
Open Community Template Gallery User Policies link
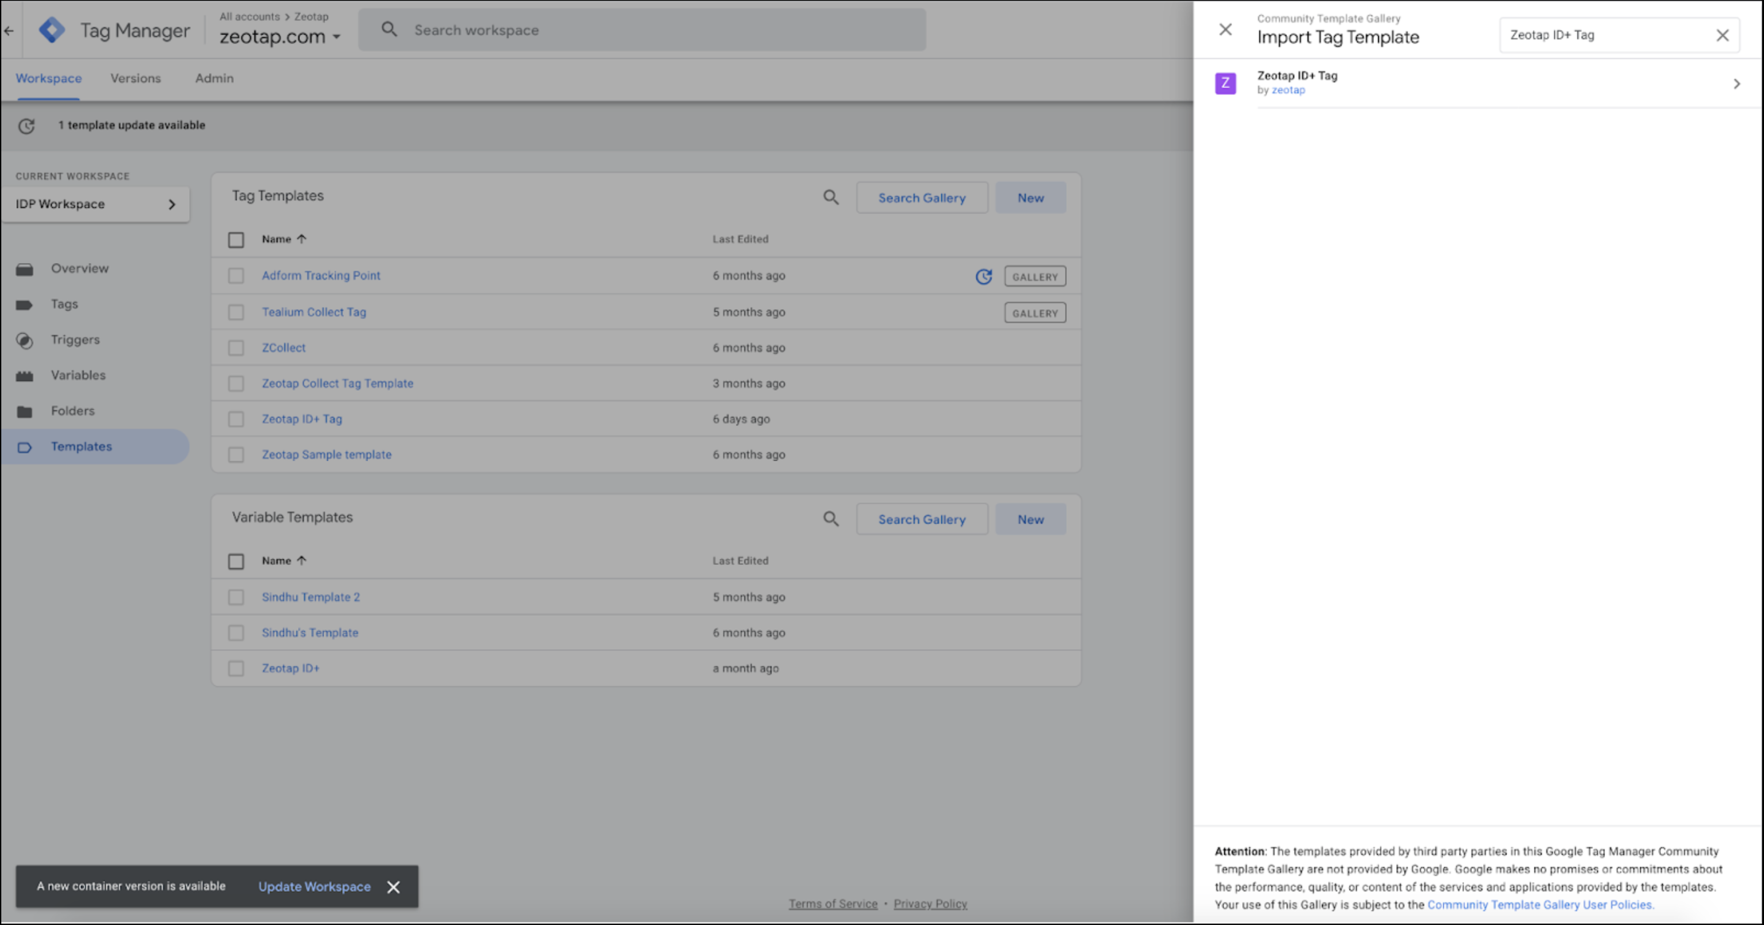point(1540,905)
